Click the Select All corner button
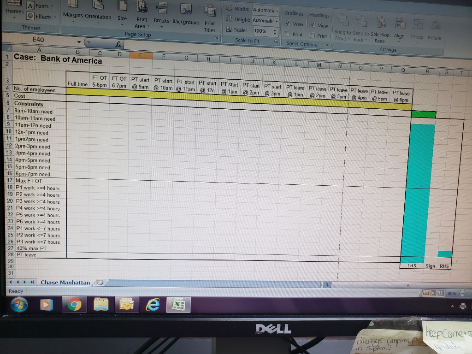This screenshot has width=472, height=354. coord(8,48)
